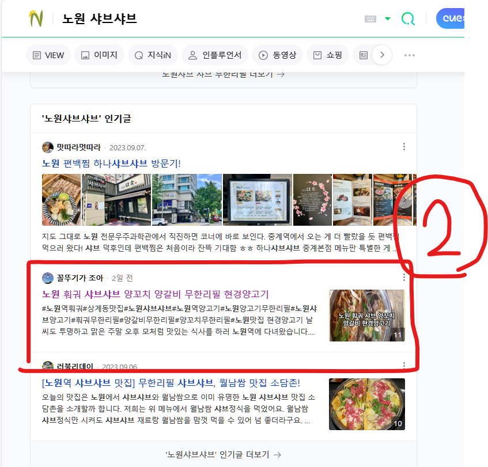Open the restaurant storefront thumbnail
The width and height of the screenshot is (488, 467).
click(x=116, y=200)
